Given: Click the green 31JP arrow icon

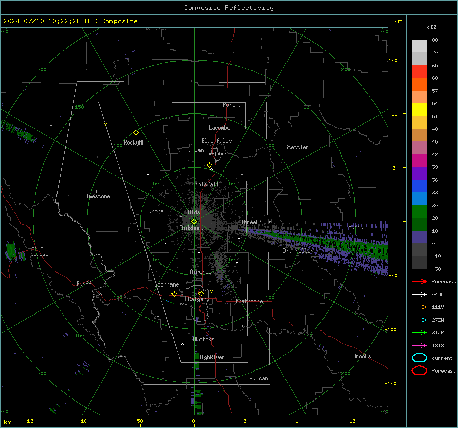Looking at the screenshot, I should [x=419, y=332].
